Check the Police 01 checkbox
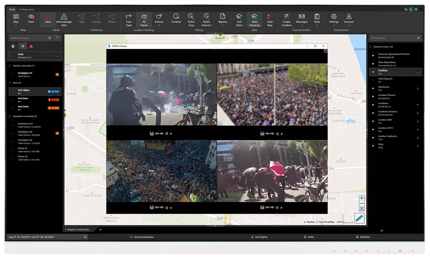430x257 pixels. pos(13,149)
